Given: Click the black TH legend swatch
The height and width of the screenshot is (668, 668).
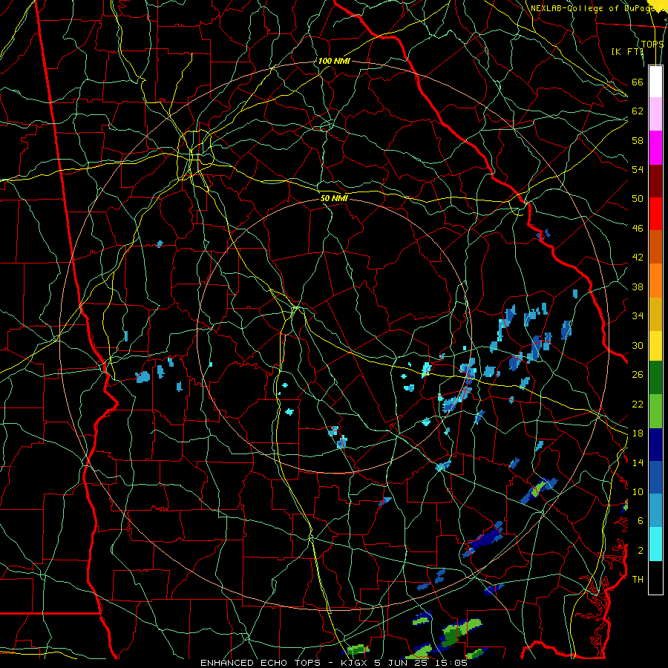Looking at the screenshot, I should [x=655, y=577].
